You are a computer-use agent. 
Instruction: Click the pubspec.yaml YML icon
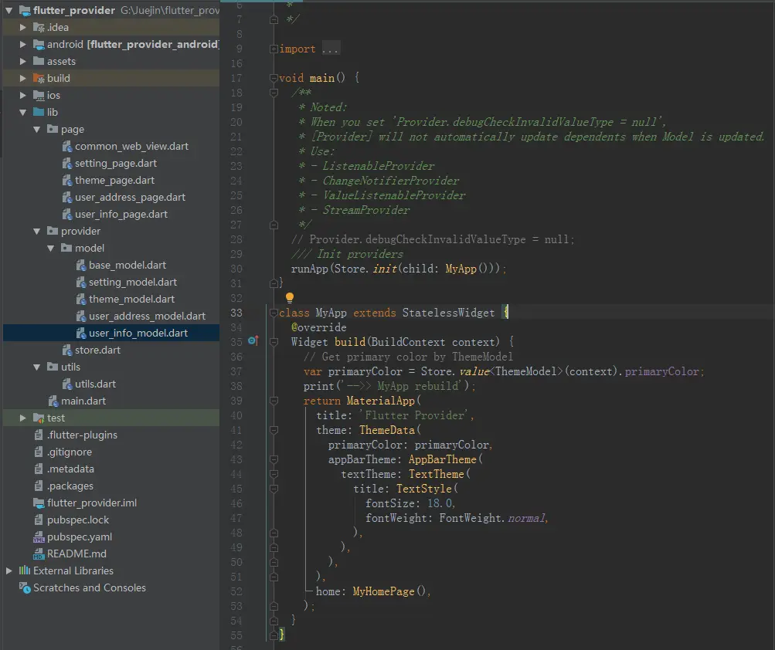(39, 537)
